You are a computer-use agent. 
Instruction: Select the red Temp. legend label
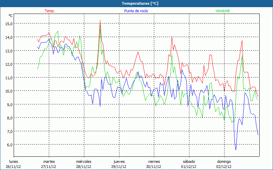(50, 11)
